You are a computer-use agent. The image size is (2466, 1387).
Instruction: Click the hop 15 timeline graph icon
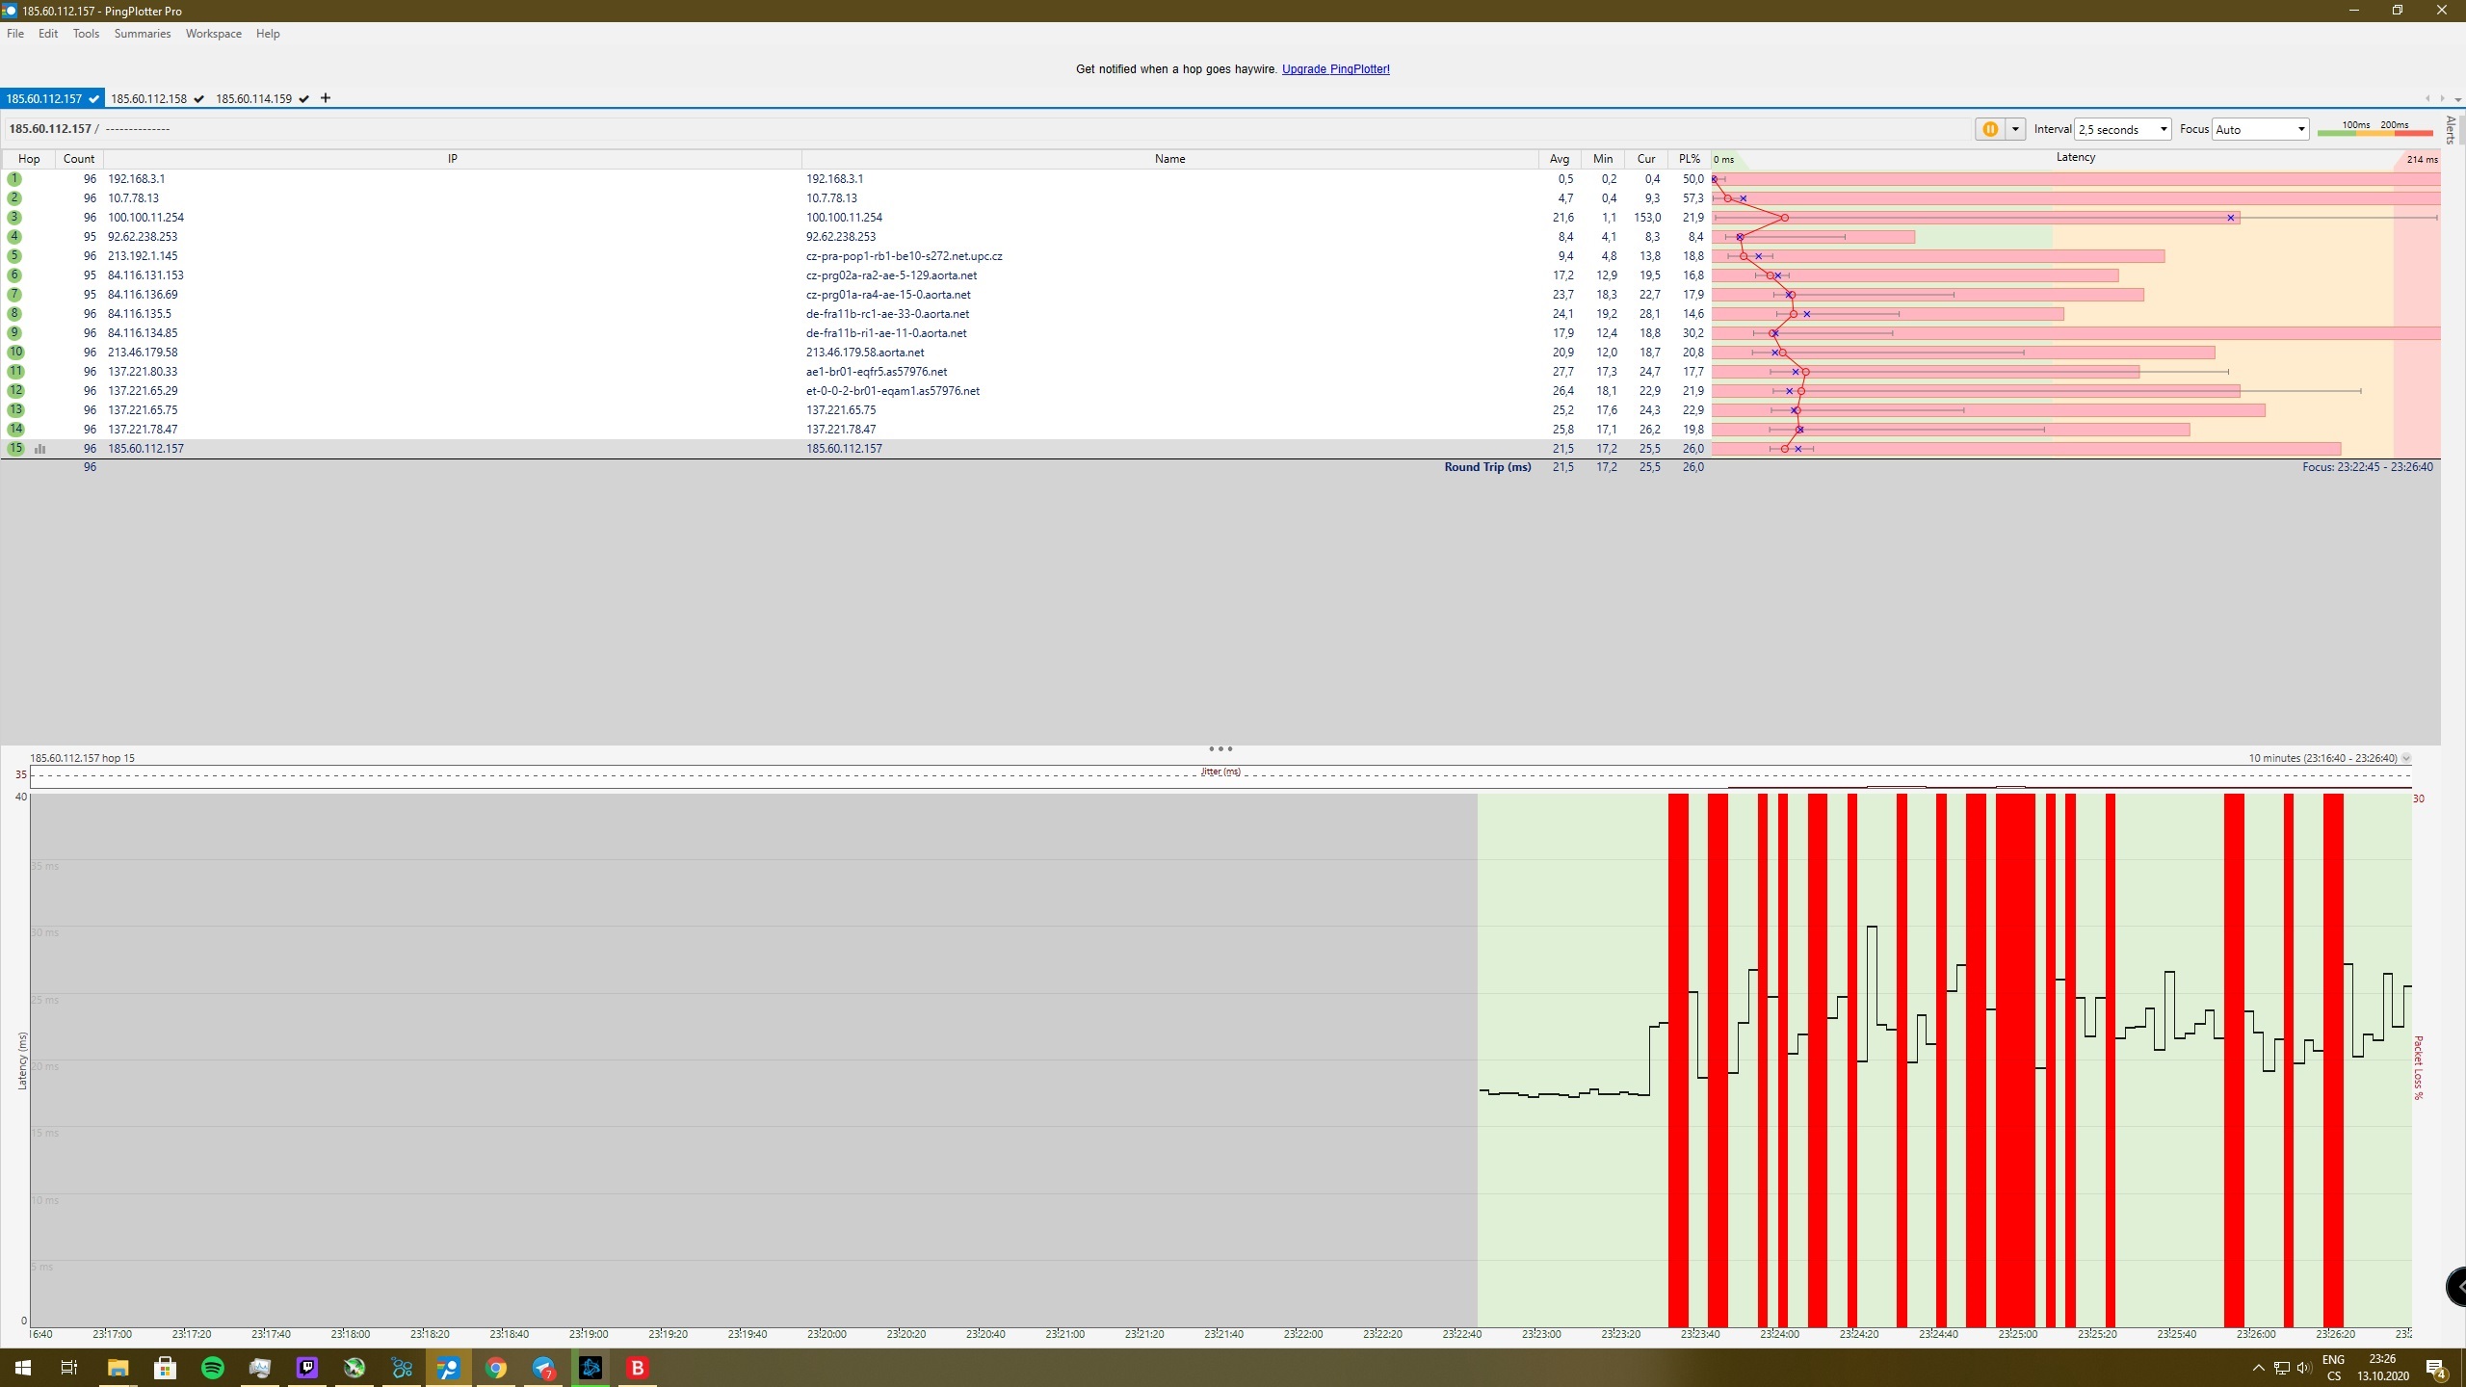click(40, 449)
